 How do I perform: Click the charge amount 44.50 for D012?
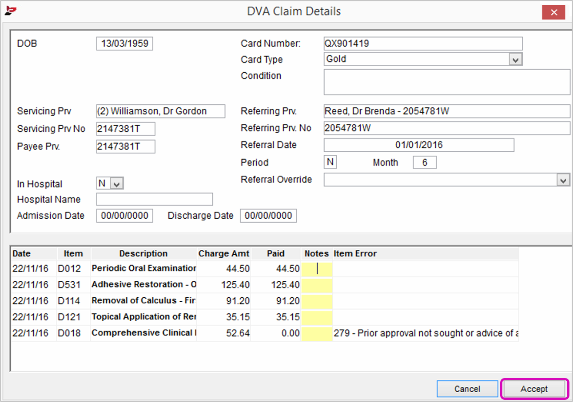tap(239, 268)
